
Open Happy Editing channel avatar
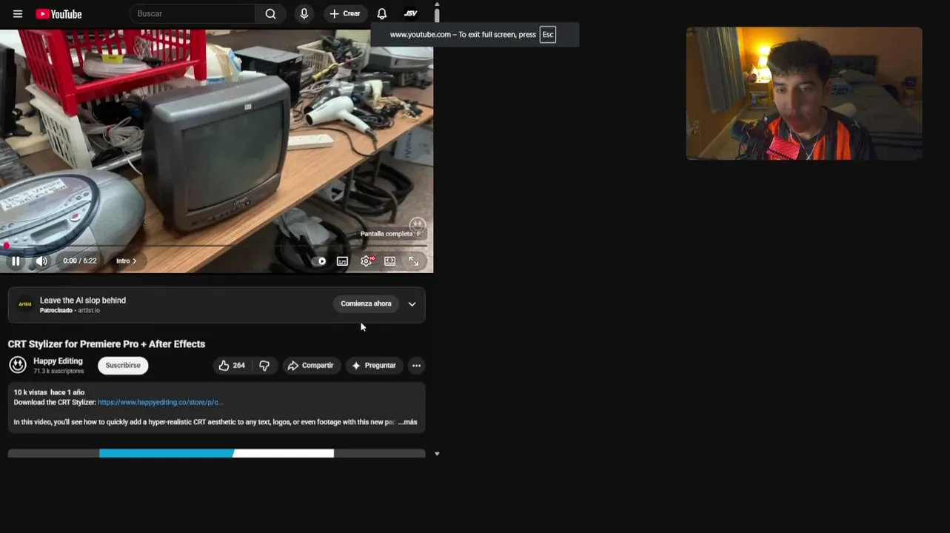point(18,365)
